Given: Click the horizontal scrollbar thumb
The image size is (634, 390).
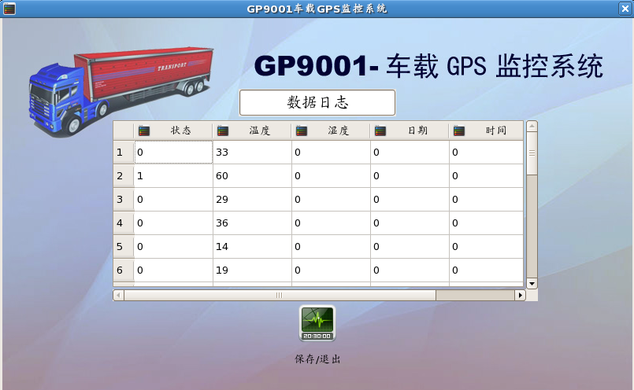Looking at the screenshot, I should point(280,296).
